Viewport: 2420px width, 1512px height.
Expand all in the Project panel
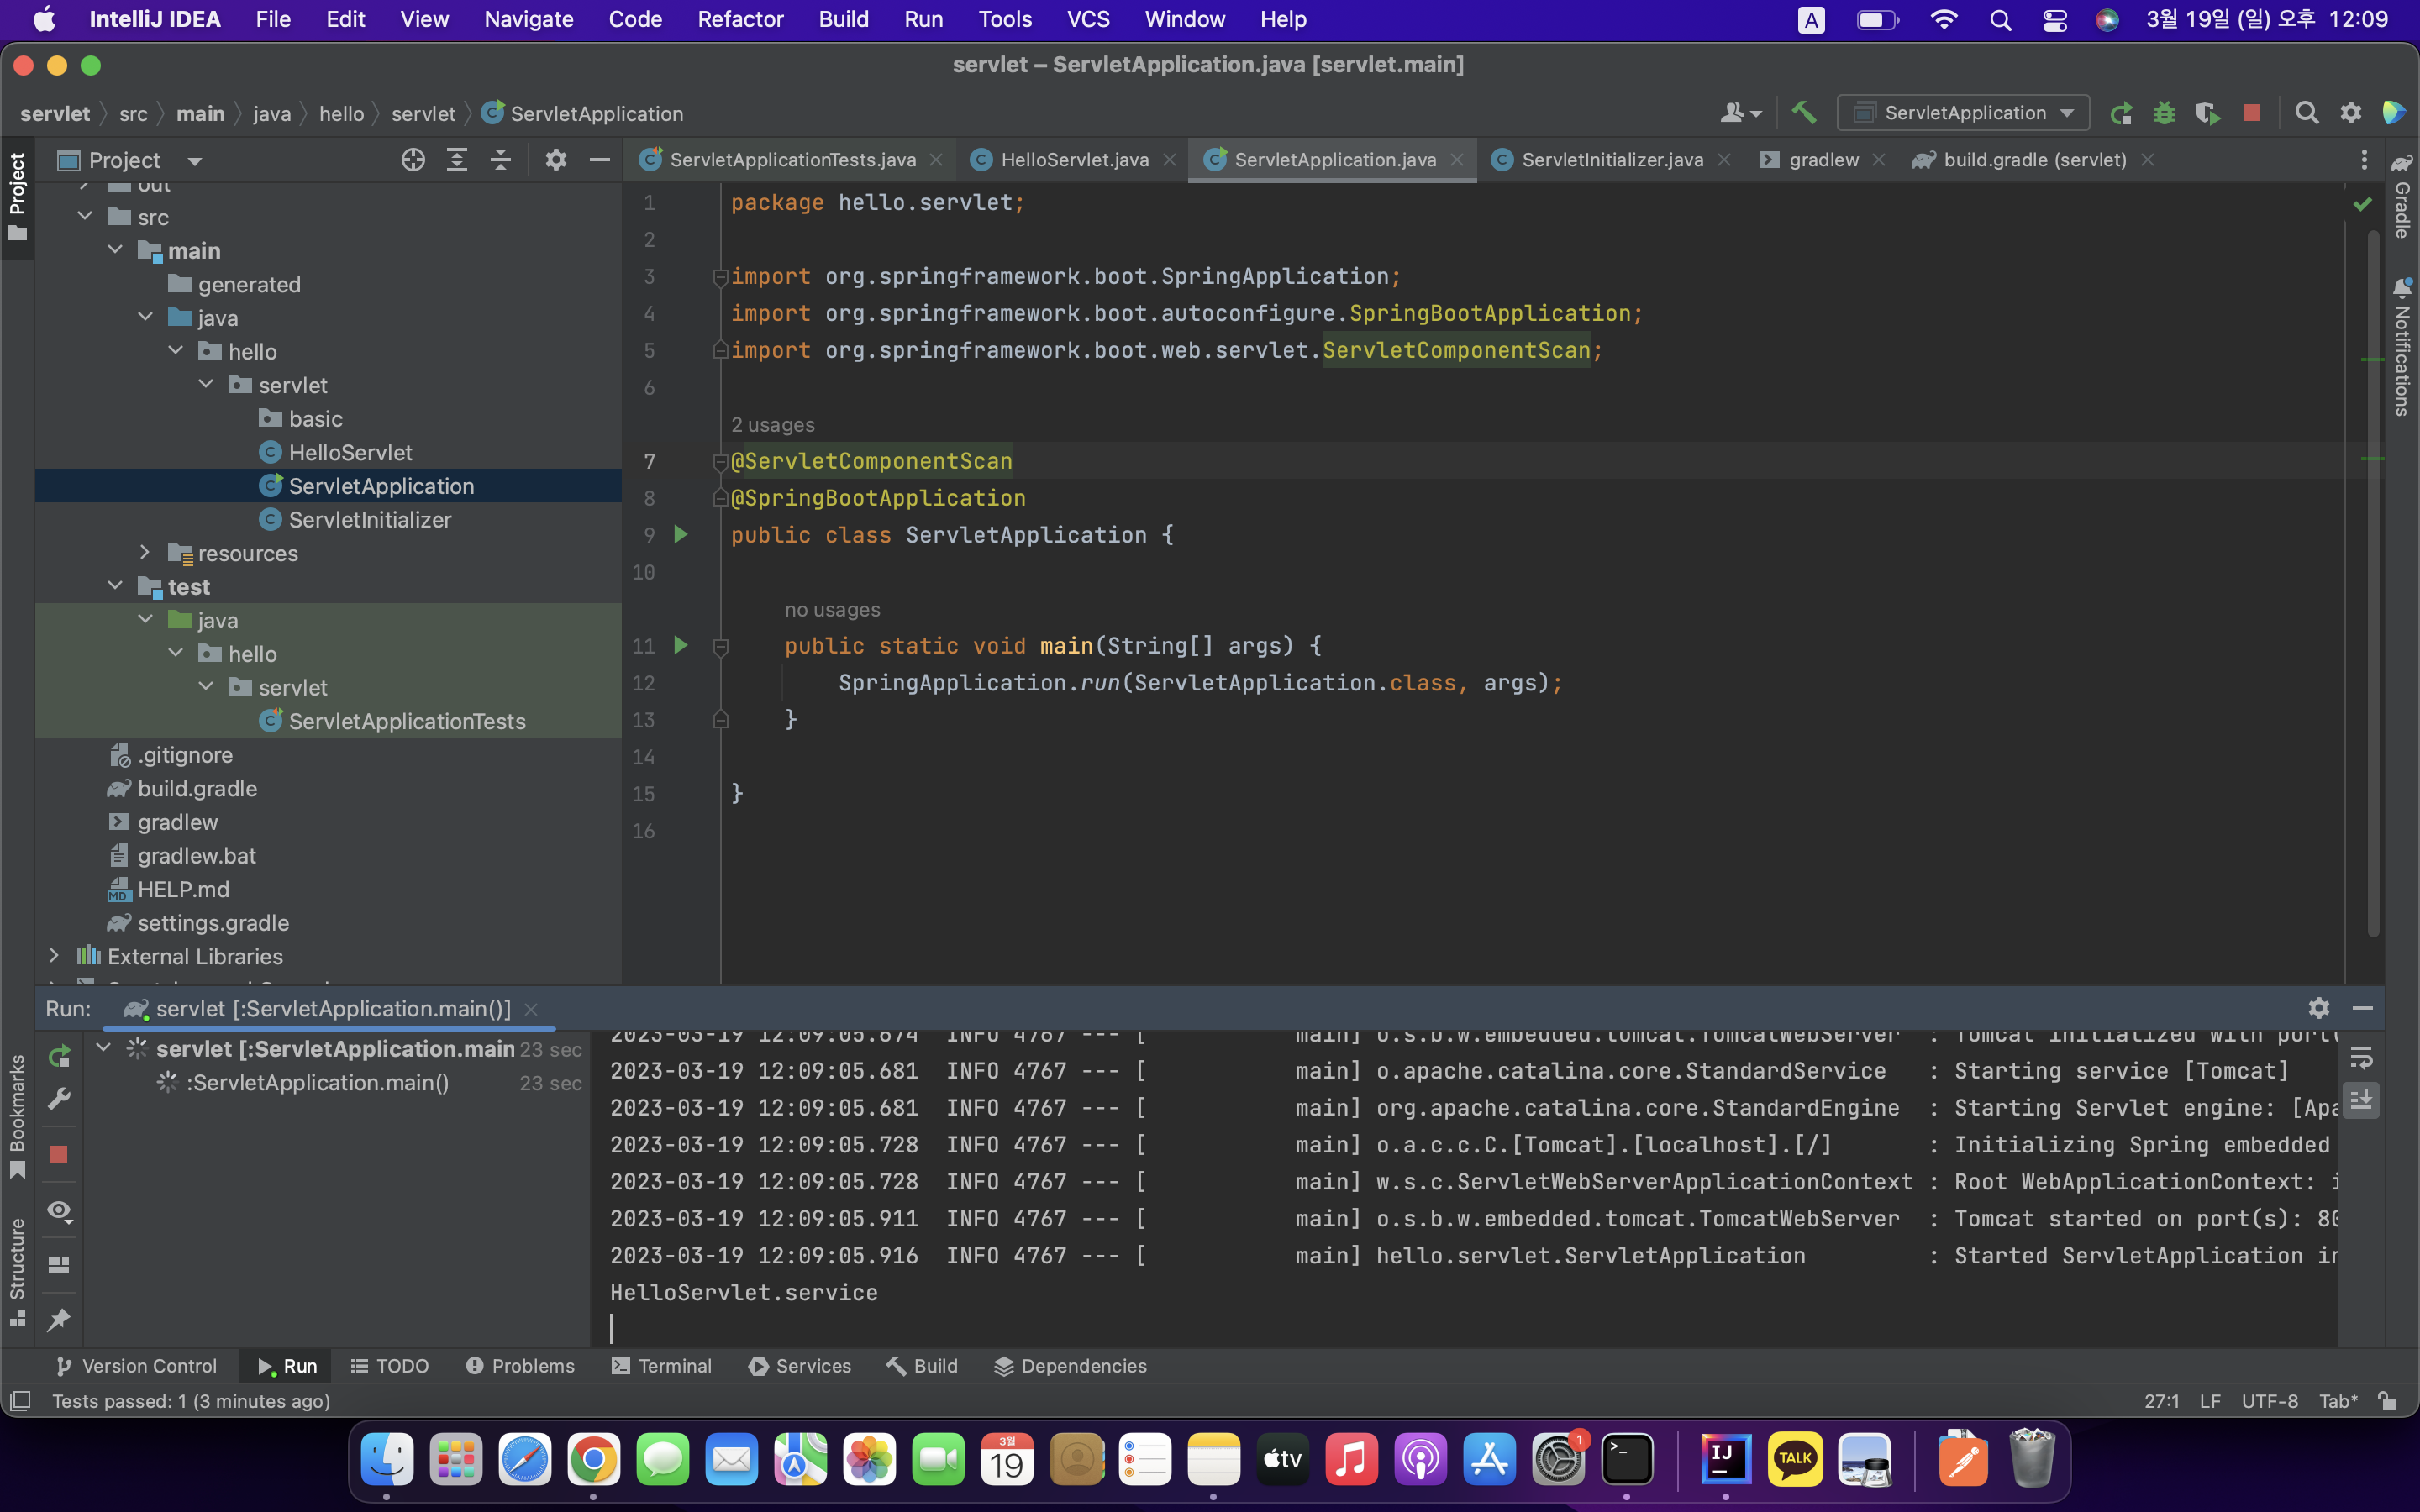pyautogui.click(x=457, y=160)
